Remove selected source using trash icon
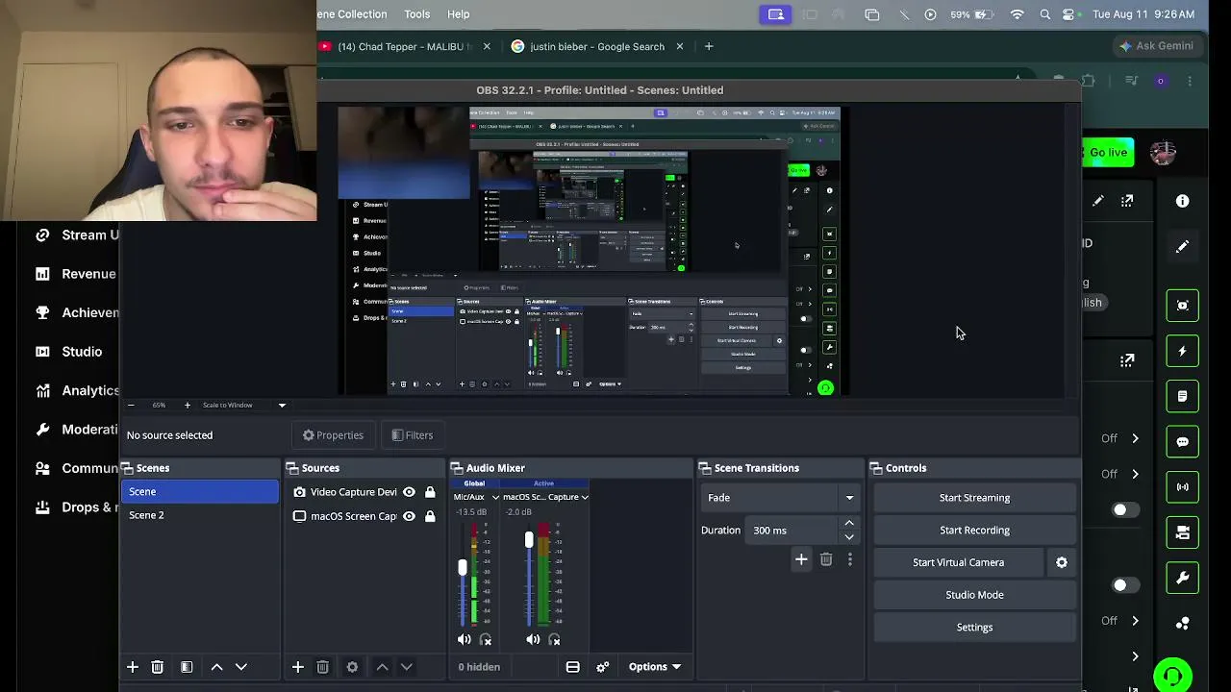The image size is (1231, 692). point(323,667)
